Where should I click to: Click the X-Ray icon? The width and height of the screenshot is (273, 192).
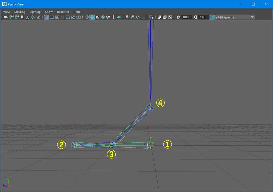click(159, 17)
